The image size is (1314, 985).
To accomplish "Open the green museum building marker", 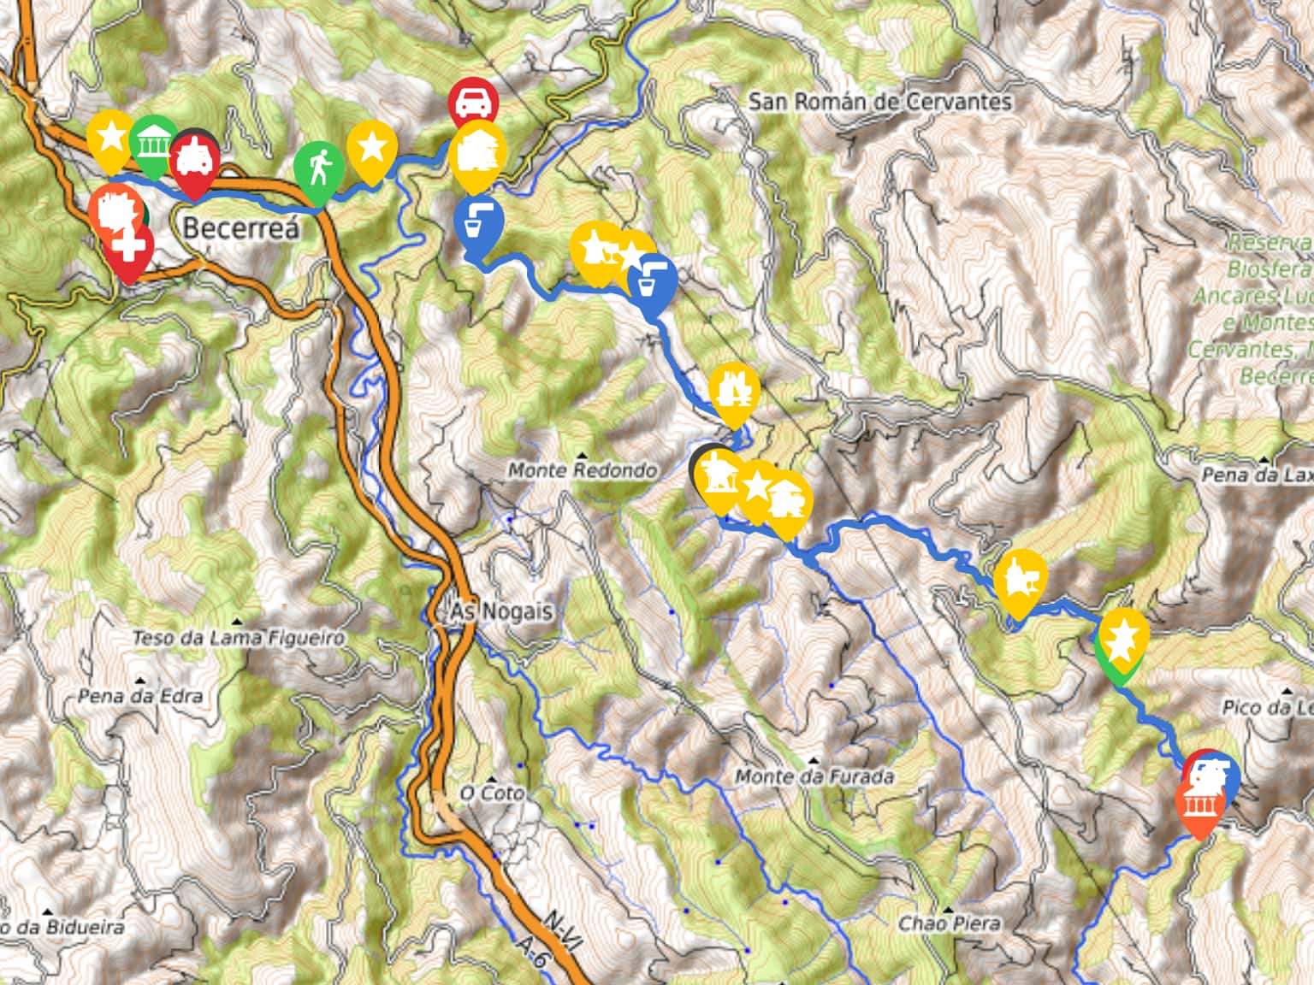I will (154, 146).
